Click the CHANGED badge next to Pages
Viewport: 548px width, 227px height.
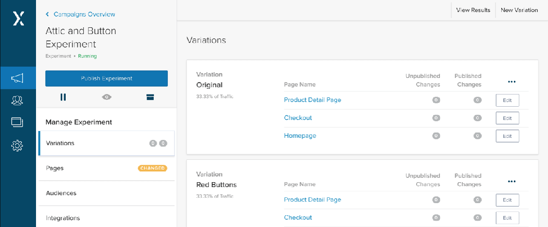(x=153, y=168)
